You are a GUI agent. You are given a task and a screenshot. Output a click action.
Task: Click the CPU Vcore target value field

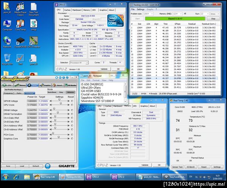[x=43, y=105]
